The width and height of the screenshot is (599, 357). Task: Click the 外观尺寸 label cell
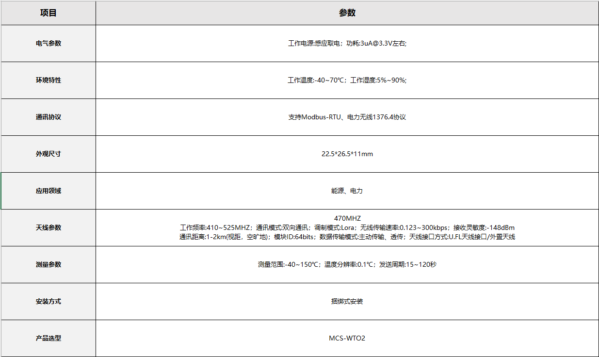pyautogui.click(x=49, y=154)
